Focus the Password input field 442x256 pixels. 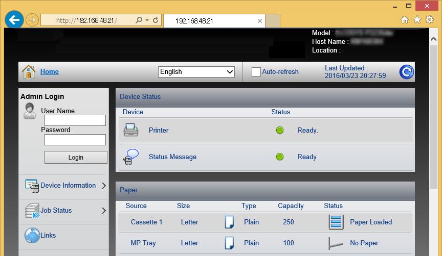point(75,140)
